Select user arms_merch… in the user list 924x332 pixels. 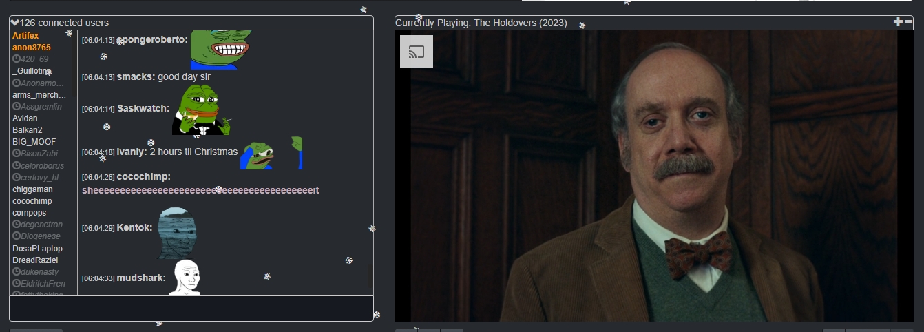click(x=39, y=94)
